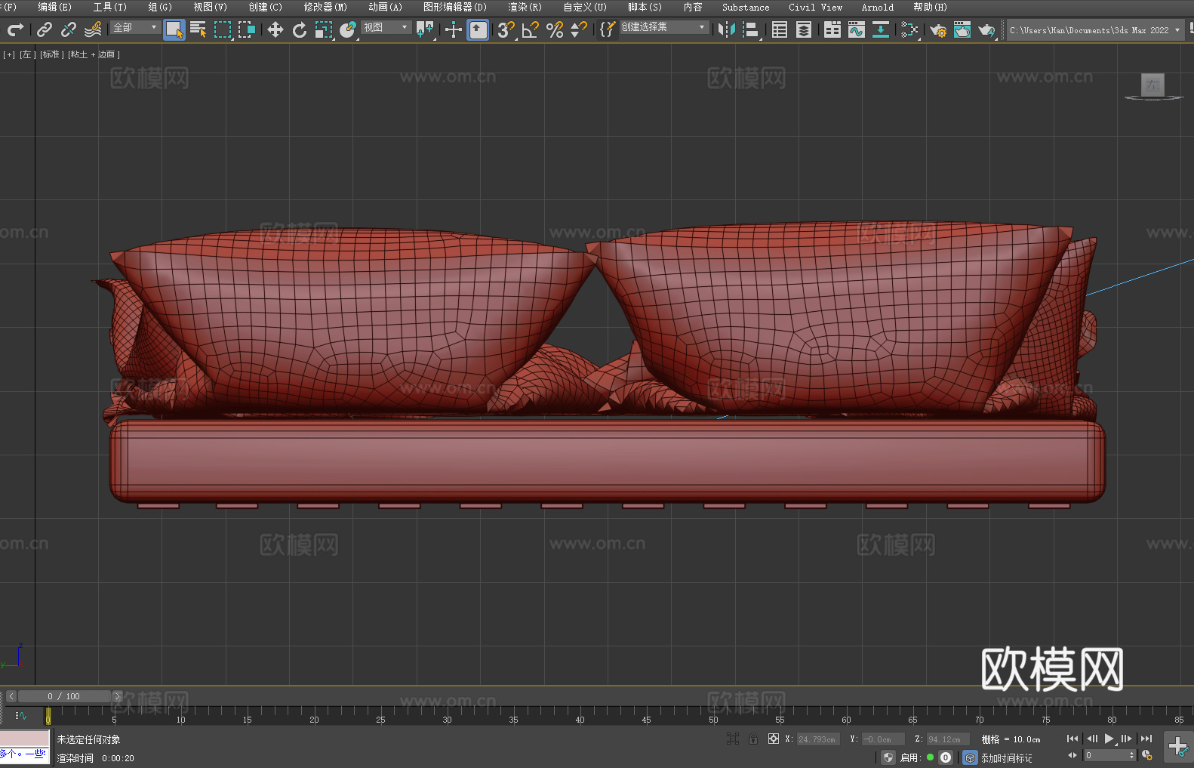The height and width of the screenshot is (768, 1194).
Task: Expand the project path dropdown
Action: coord(1177,30)
